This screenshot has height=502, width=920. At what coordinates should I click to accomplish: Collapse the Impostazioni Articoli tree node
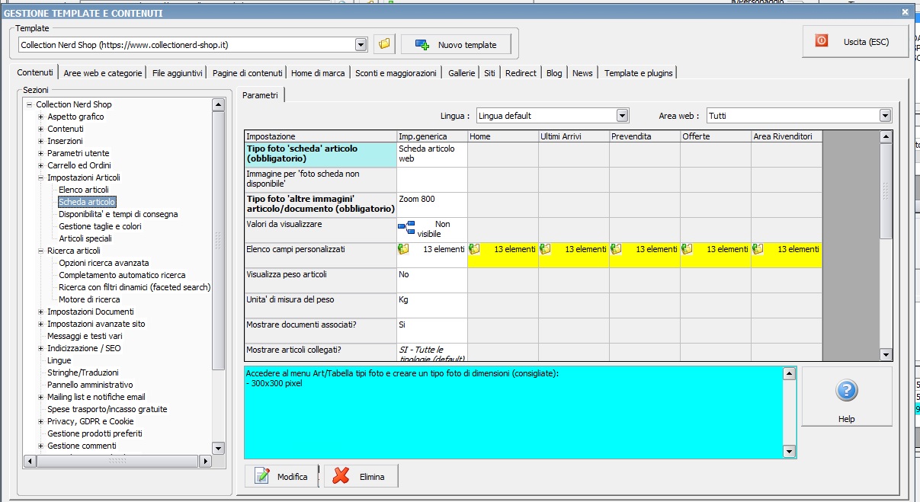[x=41, y=177]
